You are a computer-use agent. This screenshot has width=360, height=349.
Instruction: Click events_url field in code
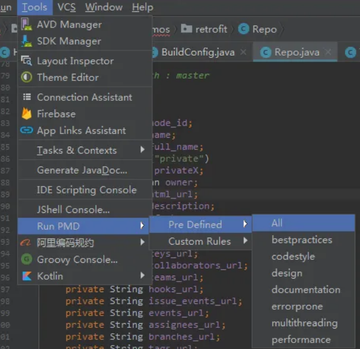[x=176, y=313]
